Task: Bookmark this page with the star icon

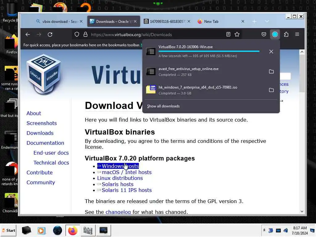Action: coord(237,35)
